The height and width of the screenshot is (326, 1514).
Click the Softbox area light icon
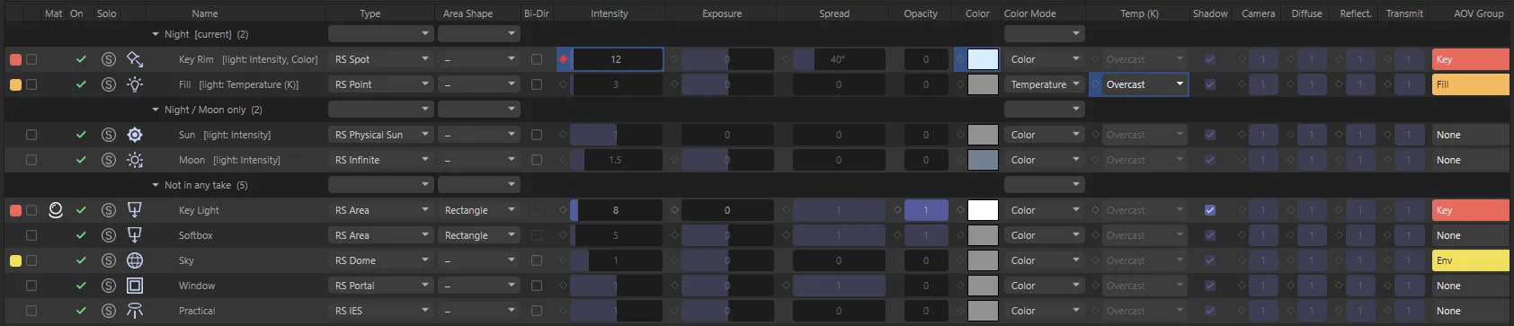(x=135, y=235)
